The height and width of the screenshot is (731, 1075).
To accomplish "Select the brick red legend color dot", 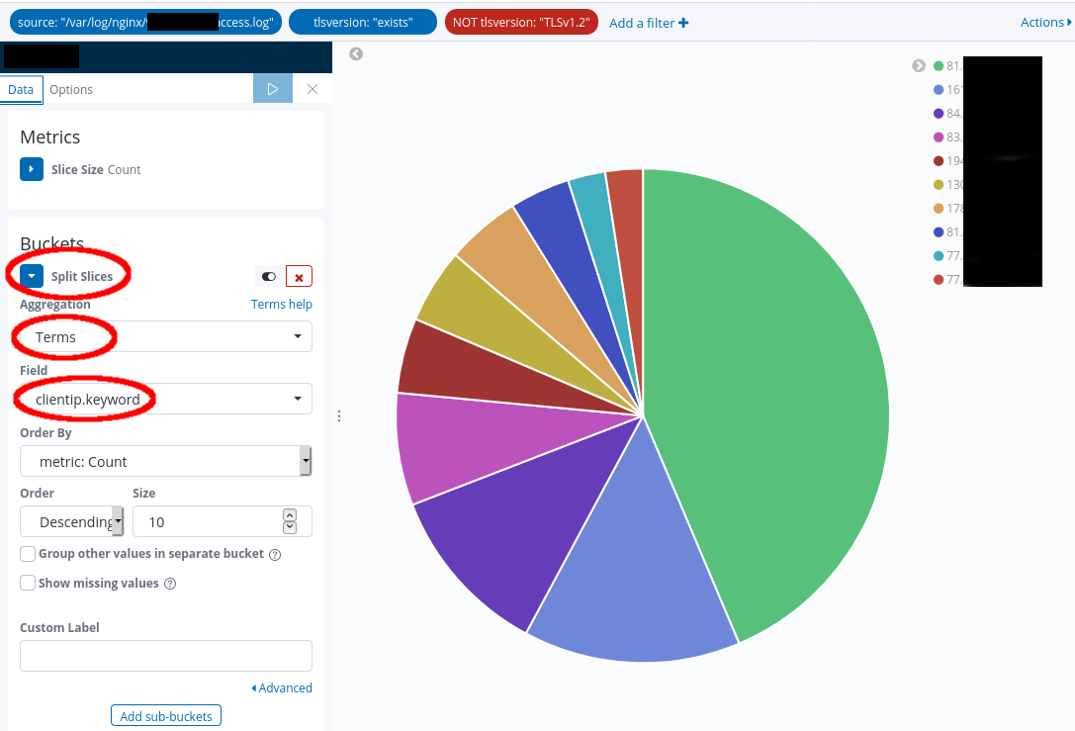I will pyautogui.click(x=939, y=279).
